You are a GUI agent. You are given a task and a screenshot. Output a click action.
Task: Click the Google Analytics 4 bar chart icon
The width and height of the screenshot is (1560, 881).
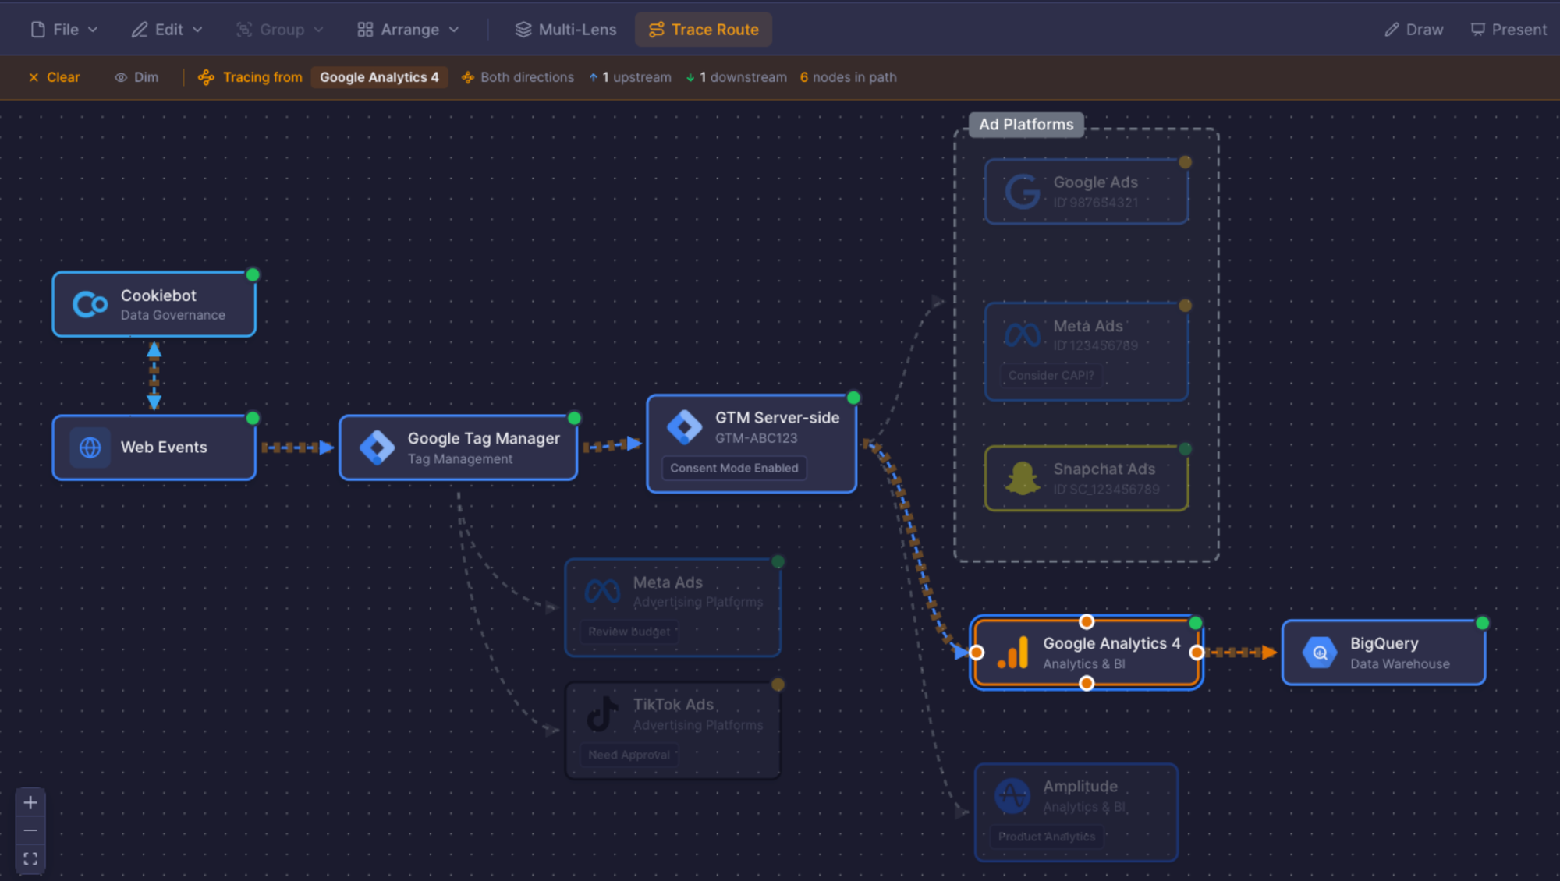1013,653
